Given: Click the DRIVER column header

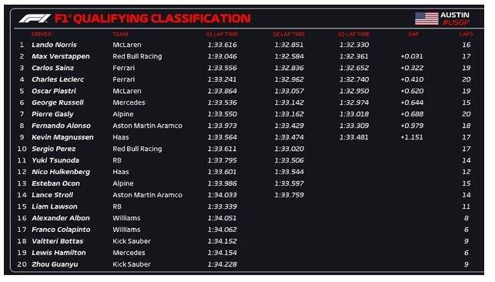Looking at the screenshot, I should point(42,34).
